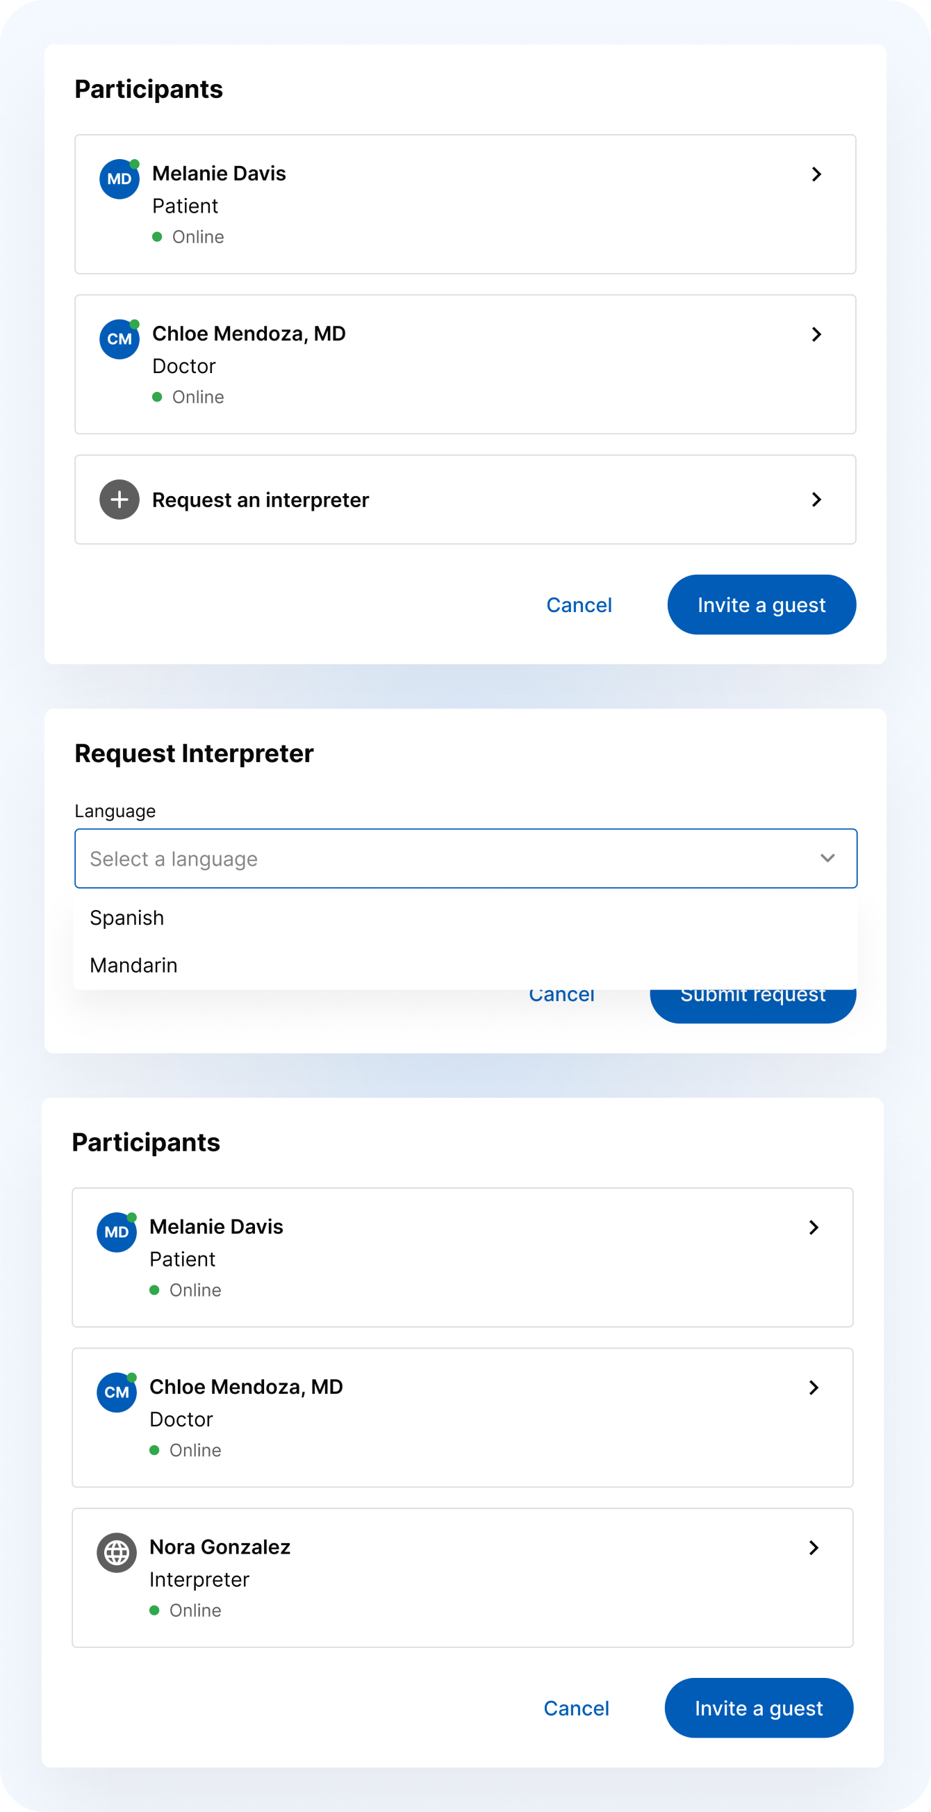Viewport: 931px width, 1812px height.
Task: Click Chloe Mendoza's CM avatar in upper Participants panel
Action: 120,339
